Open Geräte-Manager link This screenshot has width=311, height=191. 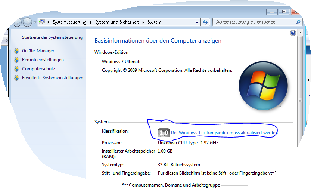[38, 51]
